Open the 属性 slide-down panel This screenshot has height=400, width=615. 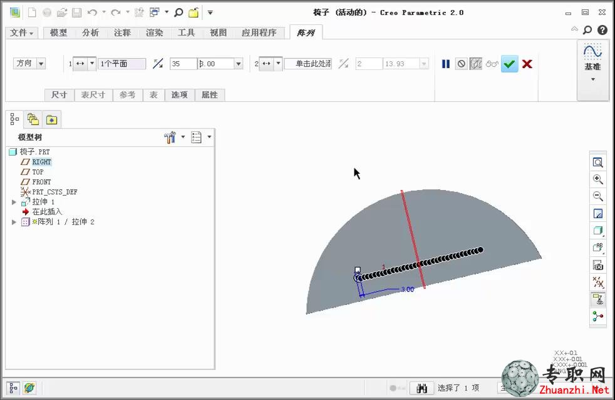(x=209, y=95)
